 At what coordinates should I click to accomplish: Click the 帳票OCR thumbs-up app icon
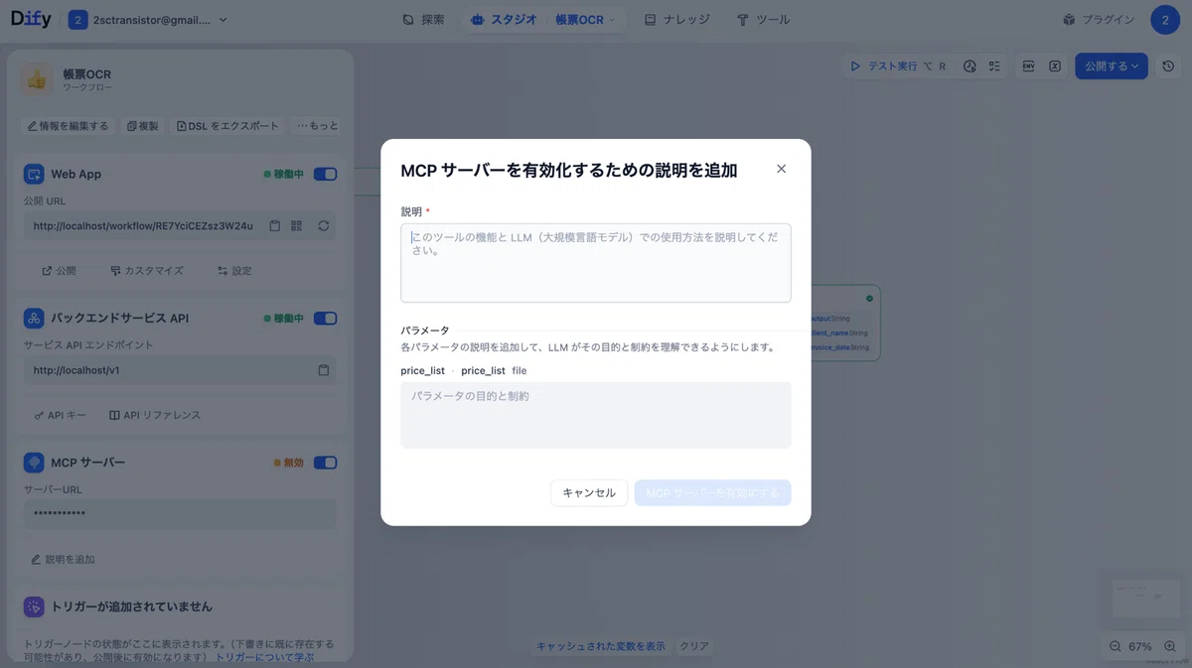pos(37,79)
